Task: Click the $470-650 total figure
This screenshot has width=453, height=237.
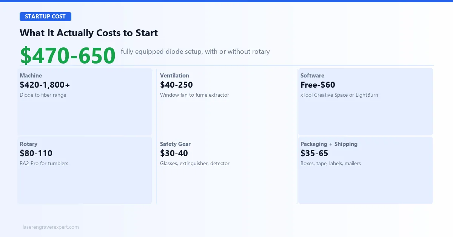Action: 68,56
